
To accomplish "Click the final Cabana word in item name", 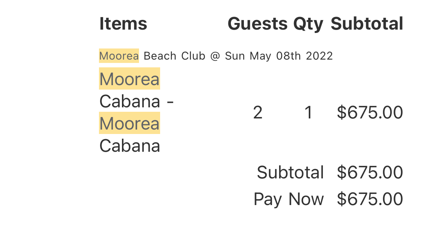I will pyautogui.click(x=129, y=146).
